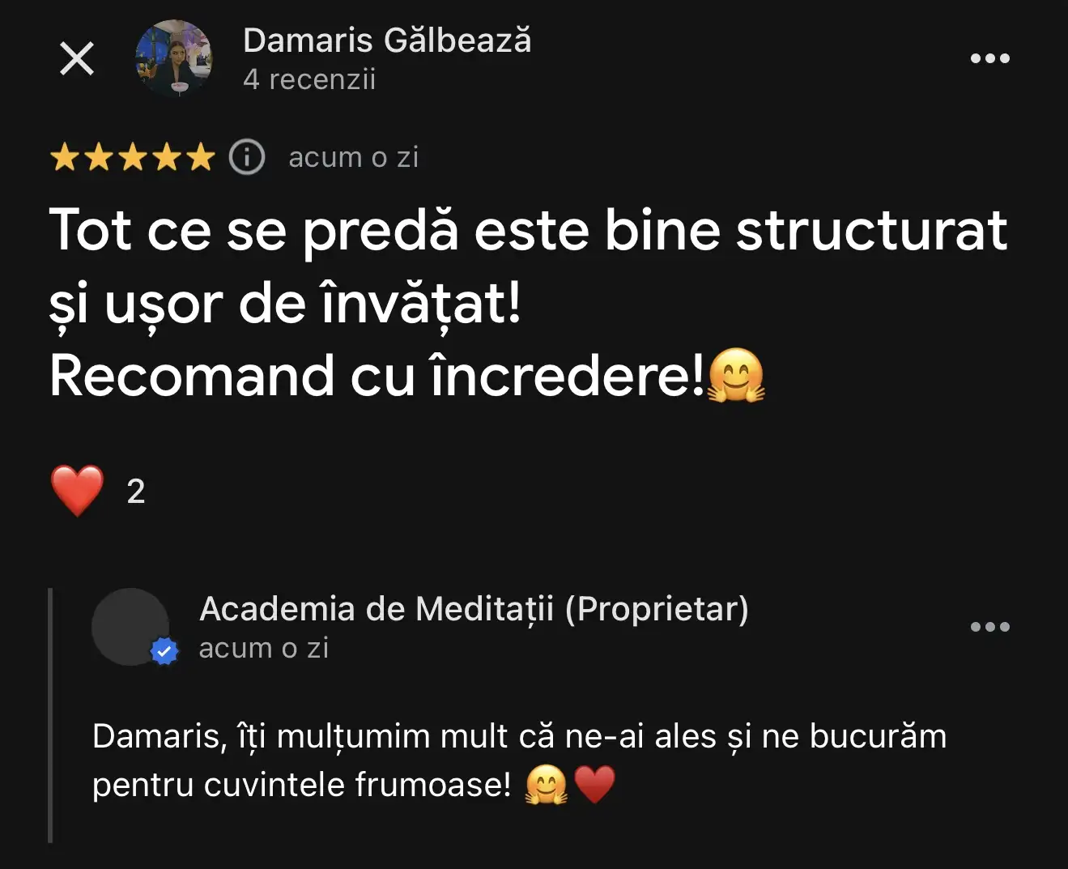Open the reviewer name Damaris Gălbează
This screenshot has height=869, width=1068.
387,40
